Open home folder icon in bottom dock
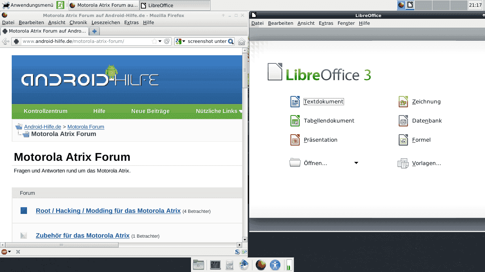 click(198, 265)
